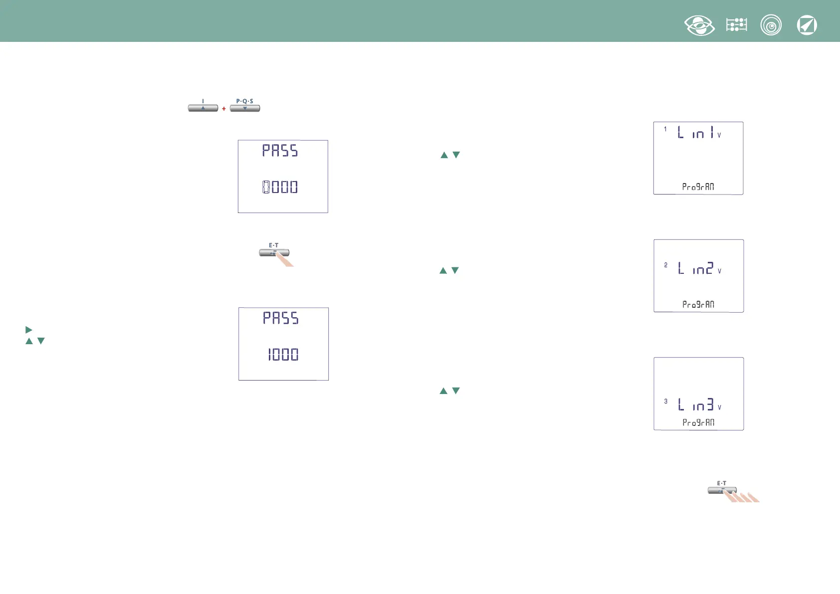Click the up triangle left of the Lin1 display
The height and width of the screenshot is (594, 840).
[x=444, y=155]
